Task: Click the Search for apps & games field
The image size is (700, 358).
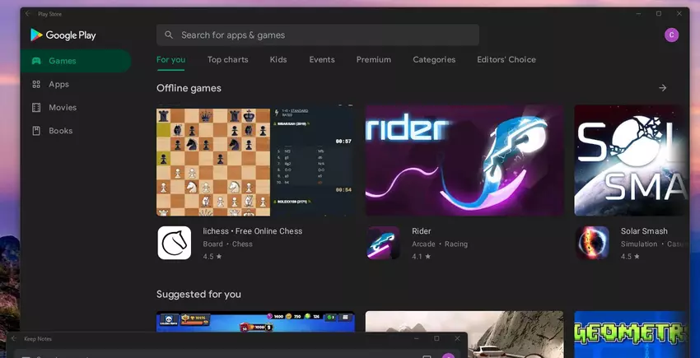Action: pyautogui.click(x=325, y=35)
